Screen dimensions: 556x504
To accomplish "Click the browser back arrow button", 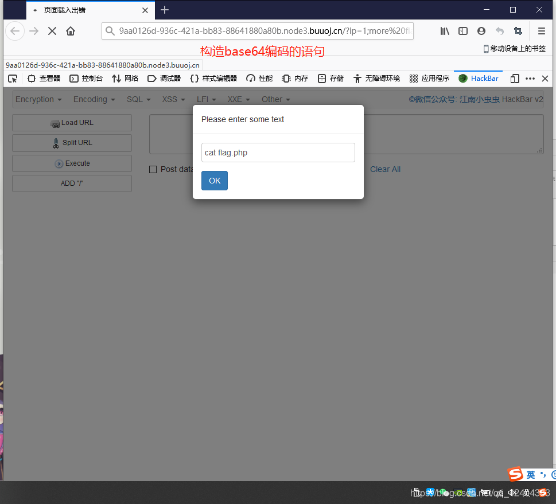I will pos(15,31).
